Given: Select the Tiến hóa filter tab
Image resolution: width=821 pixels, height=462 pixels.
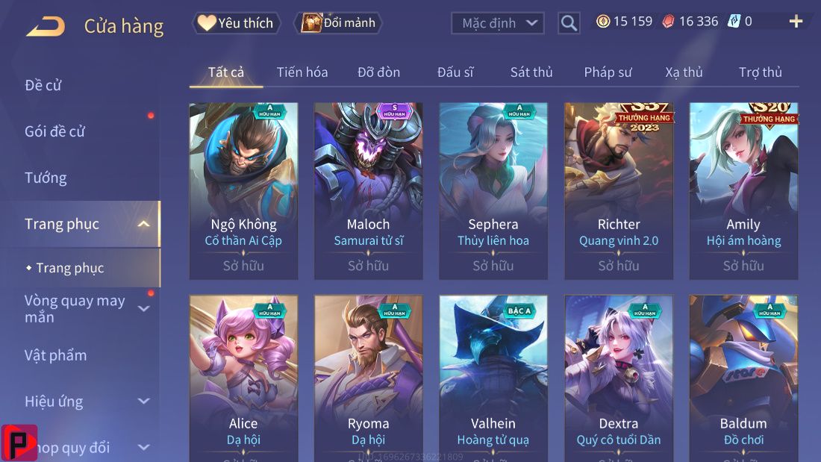Looking at the screenshot, I should pyautogui.click(x=302, y=72).
